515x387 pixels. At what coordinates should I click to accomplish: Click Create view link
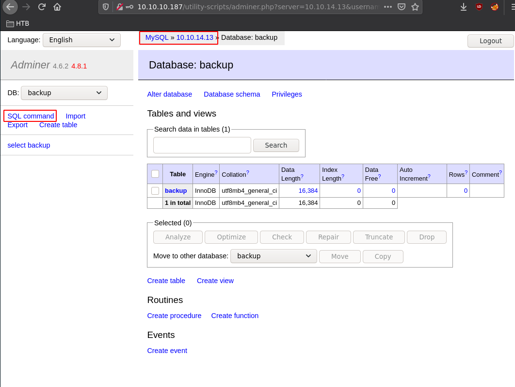point(215,281)
